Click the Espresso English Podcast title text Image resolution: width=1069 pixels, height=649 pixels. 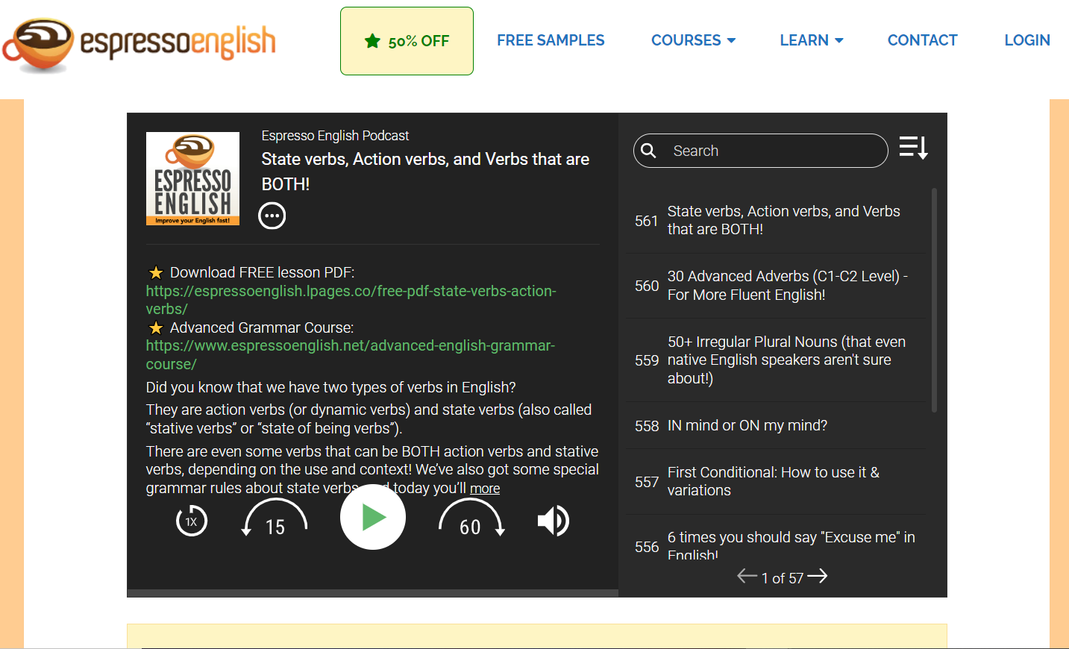point(335,136)
